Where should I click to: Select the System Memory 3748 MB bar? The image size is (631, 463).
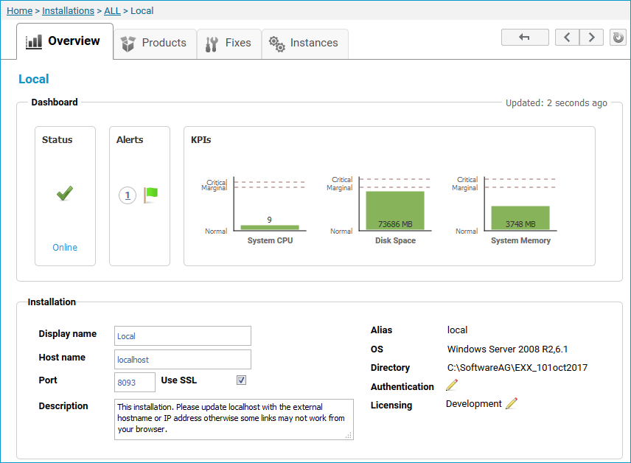coord(520,218)
